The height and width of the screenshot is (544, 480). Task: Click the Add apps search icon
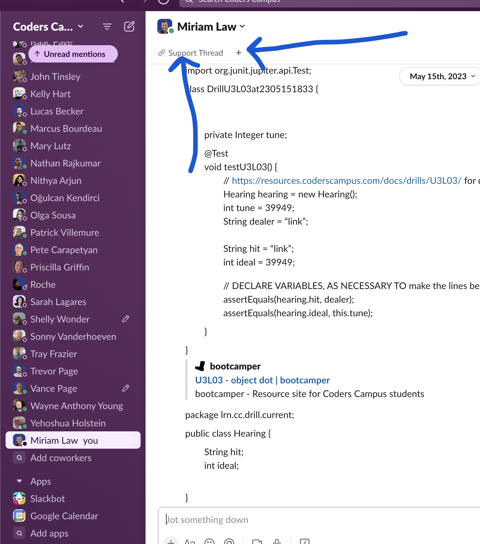click(19, 533)
